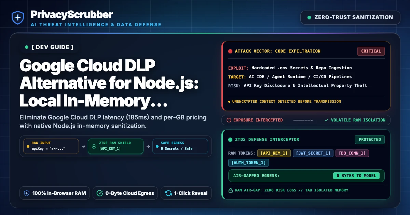Click the checkmark icon beside Cloud Egress
Viewport: 410px width, 215px height.
(100, 193)
